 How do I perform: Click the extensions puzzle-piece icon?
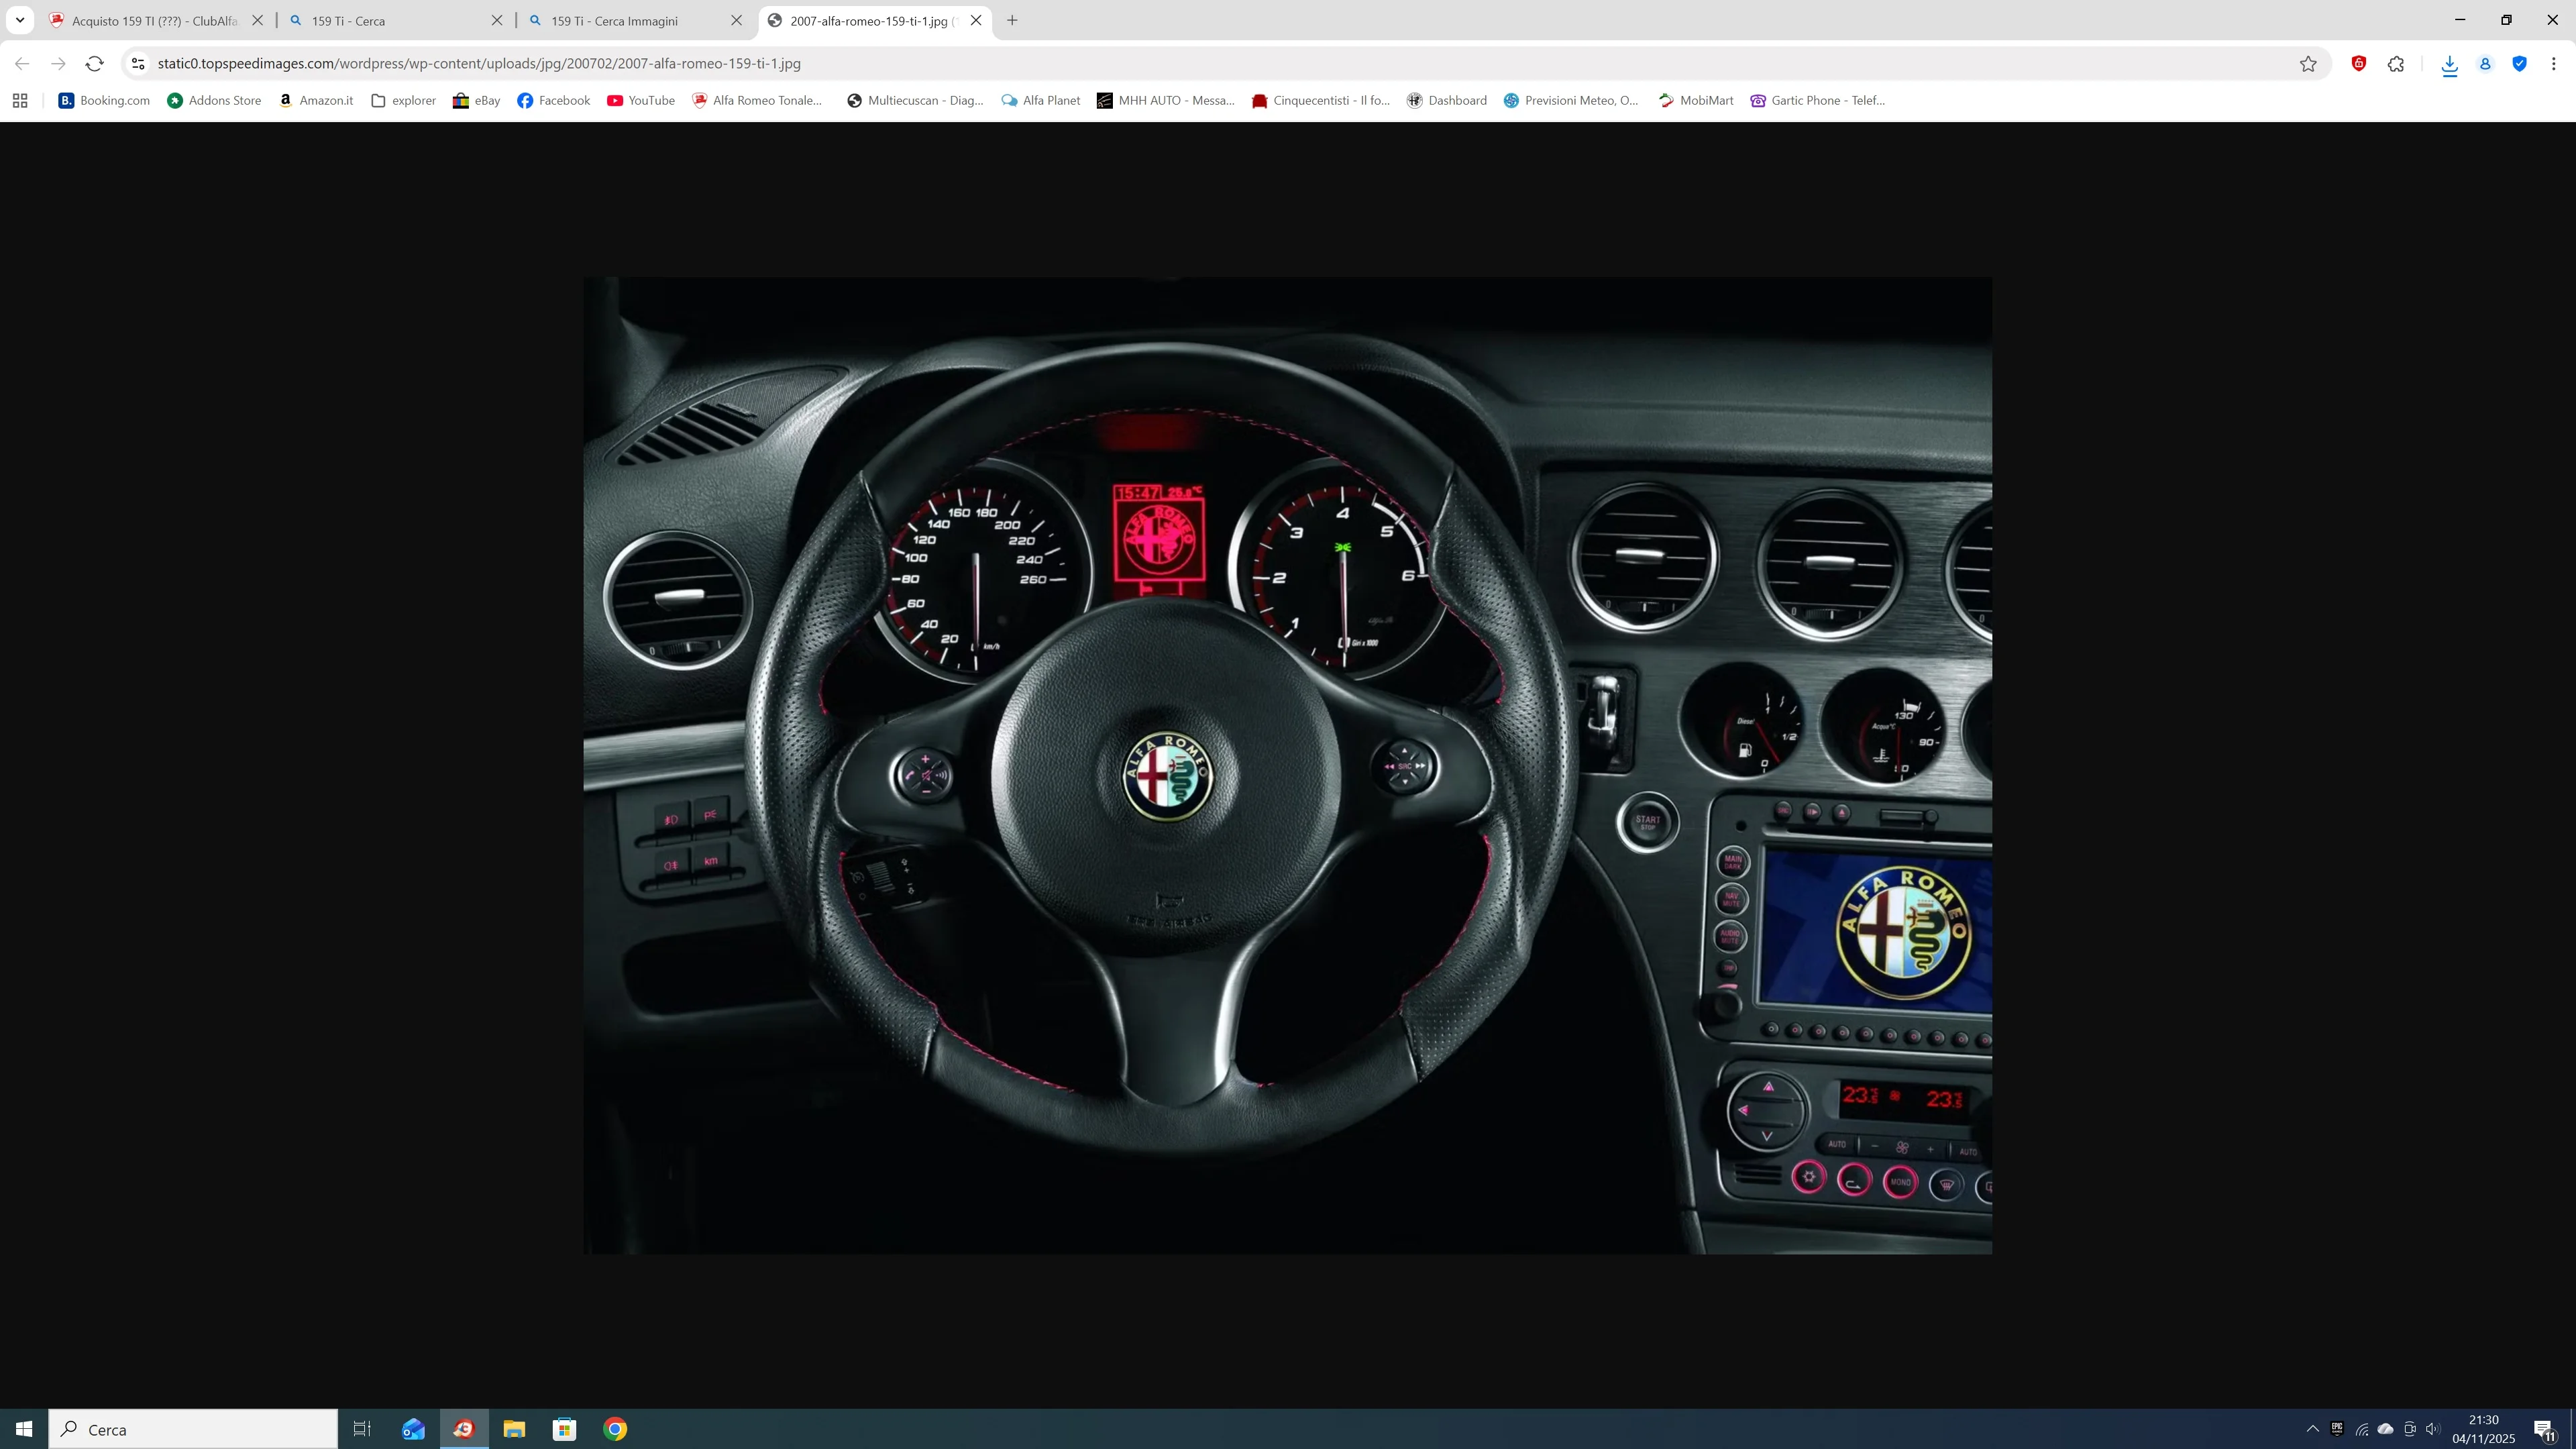[2396, 64]
